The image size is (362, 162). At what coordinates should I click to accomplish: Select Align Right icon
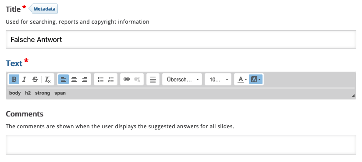click(85, 79)
